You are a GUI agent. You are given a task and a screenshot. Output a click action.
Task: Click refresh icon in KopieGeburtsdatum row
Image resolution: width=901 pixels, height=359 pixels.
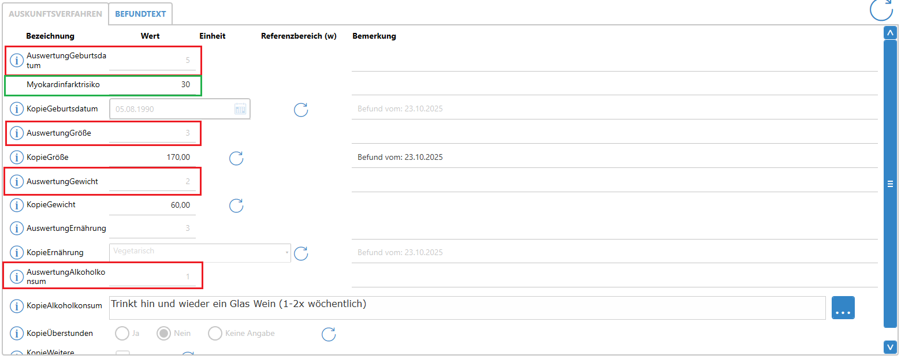coord(301,110)
